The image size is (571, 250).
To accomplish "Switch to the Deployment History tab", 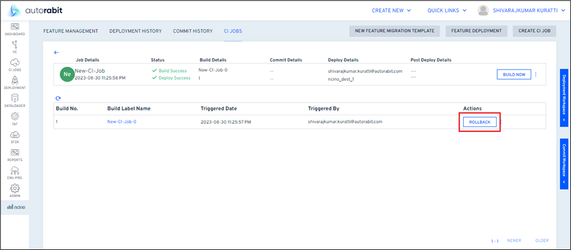I will (135, 30).
